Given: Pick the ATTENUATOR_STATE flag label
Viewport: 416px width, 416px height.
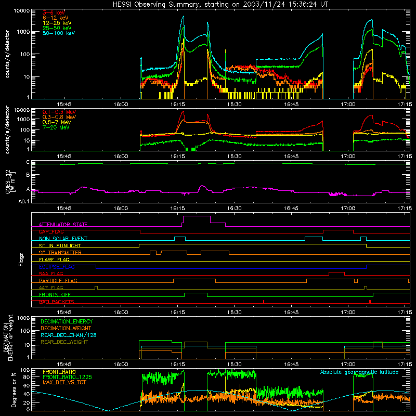Looking at the screenshot, I should click(63, 225).
